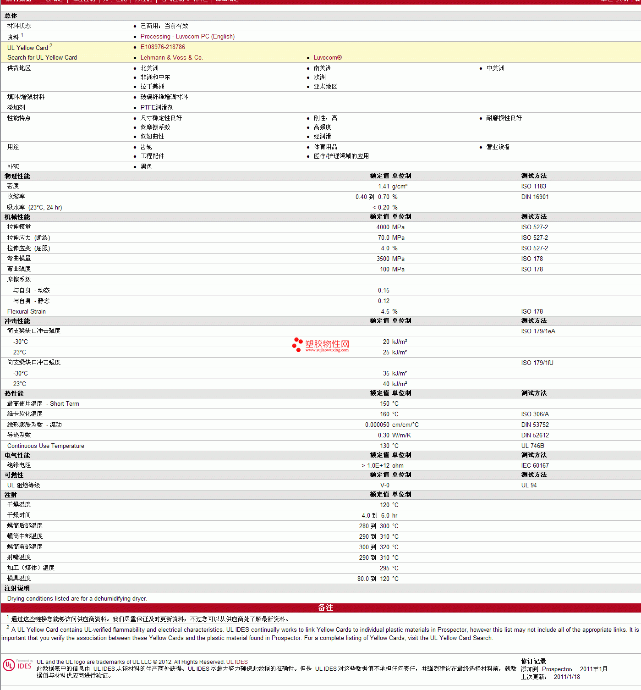Select the DIN 53752 test method
This screenshot has height=690, width=641.
(535, 425)
